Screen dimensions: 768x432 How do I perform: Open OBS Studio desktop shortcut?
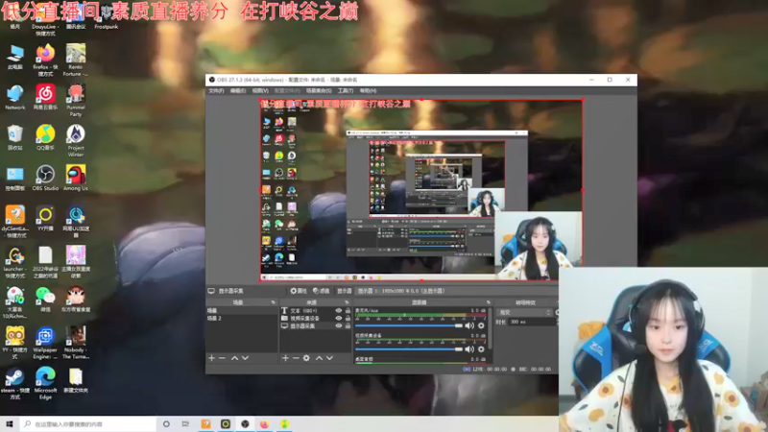coord(45,179)
